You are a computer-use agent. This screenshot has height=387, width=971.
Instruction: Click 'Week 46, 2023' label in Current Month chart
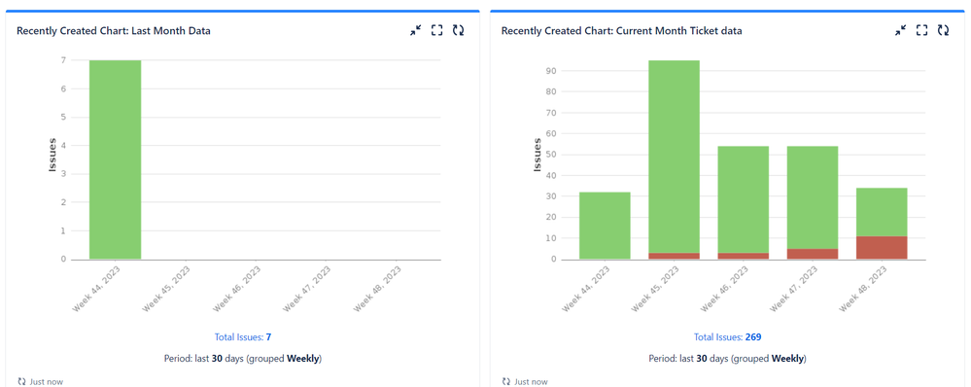(x=724, y=288)
